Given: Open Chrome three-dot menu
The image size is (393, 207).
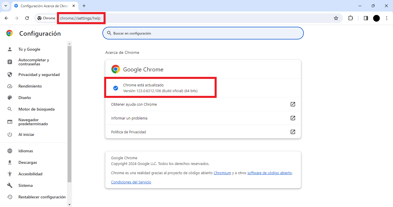Looking at the screenshot, I should tap(387, 18).
